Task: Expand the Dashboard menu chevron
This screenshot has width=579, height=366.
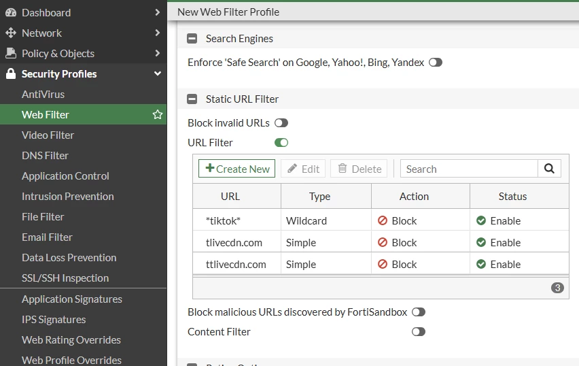Action: tap(157, 12)
